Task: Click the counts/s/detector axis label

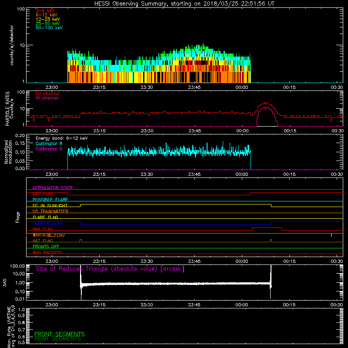Action: coord(12,45)
